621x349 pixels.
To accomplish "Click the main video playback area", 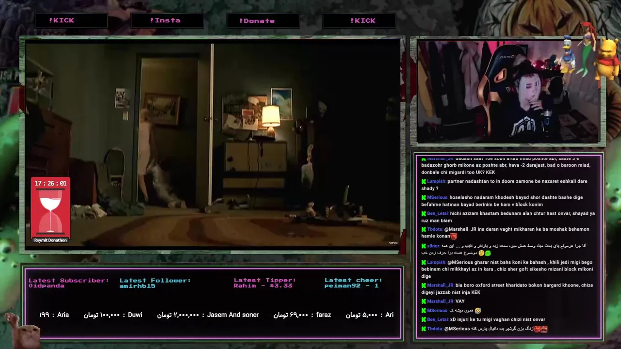I will (212, 144).
